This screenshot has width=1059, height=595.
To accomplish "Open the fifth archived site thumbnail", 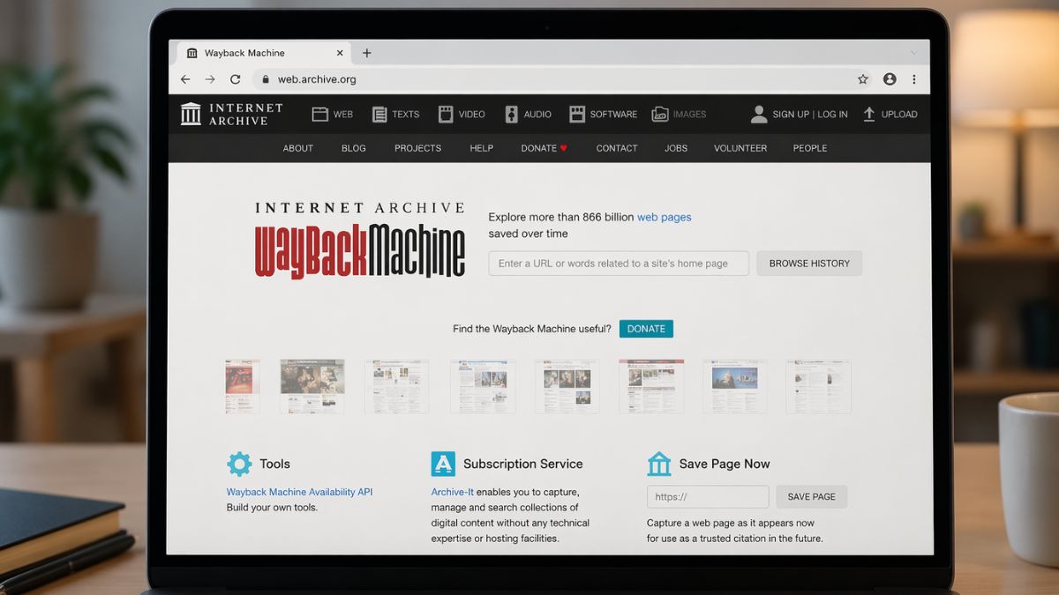I will coord(567,386).
